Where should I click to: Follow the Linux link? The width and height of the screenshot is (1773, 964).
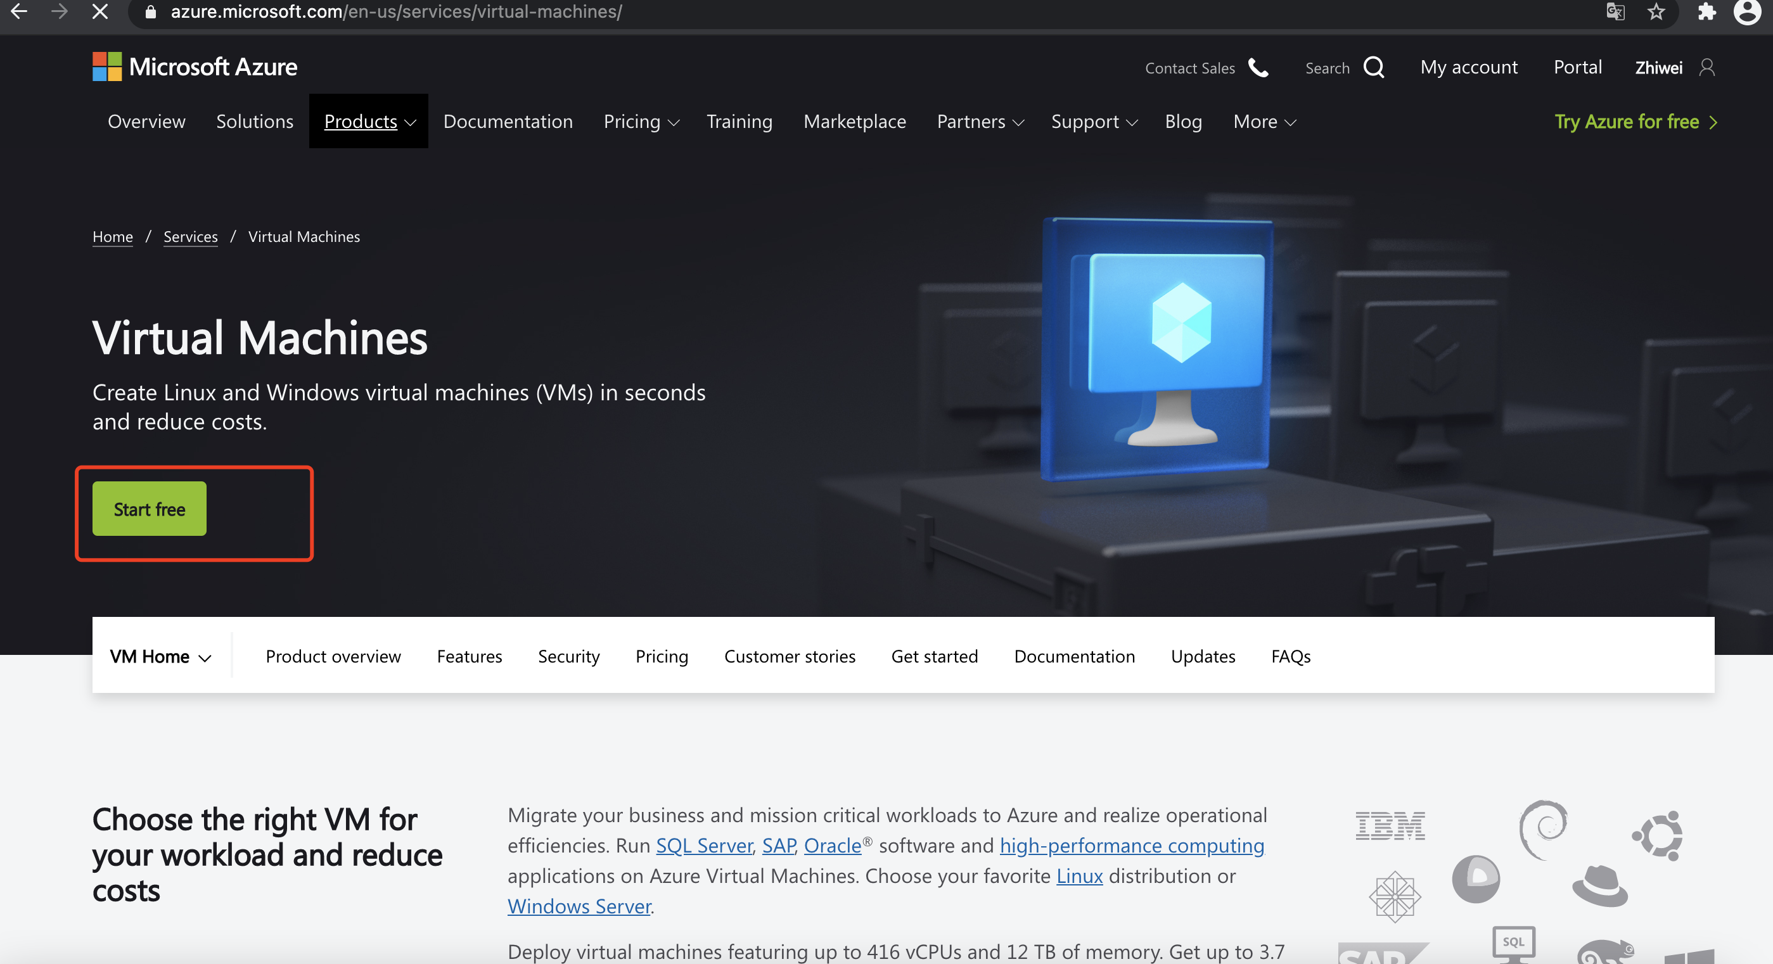(1079, 875)
